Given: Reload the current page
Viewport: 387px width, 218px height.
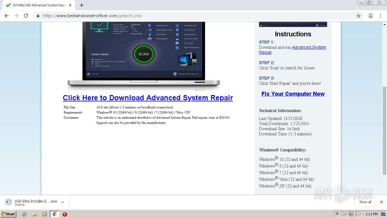Looking at the screenshot, I should [26, 16].
